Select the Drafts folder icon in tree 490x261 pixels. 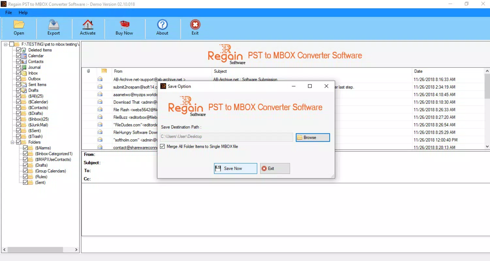(x=24, y=90)
